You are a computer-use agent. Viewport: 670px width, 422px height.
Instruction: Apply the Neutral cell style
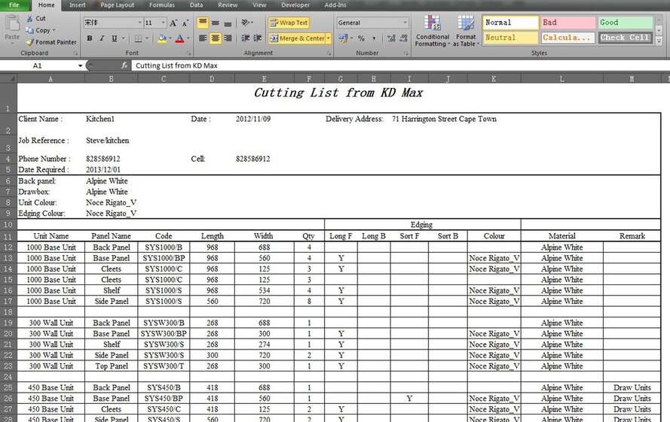point(510,38)
